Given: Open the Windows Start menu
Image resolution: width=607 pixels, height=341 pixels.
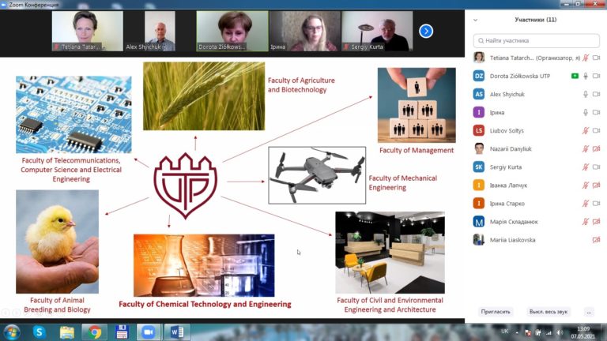Looking at the screenshot, I should click(x=12, y=332).
